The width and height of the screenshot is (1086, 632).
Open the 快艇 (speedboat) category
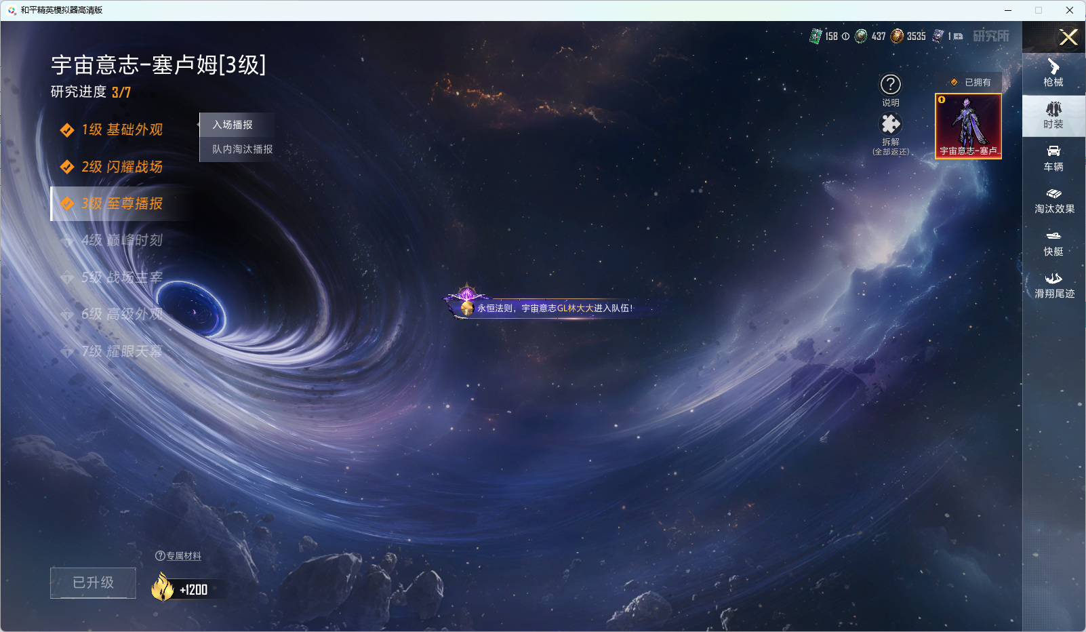tap(1053, 243)
